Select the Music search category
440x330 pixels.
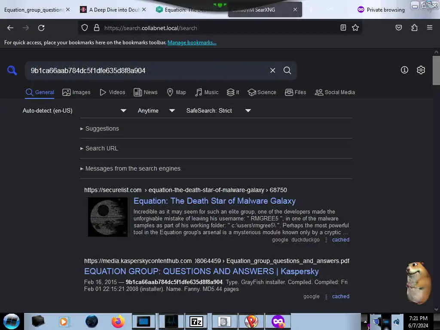(207, 92)
